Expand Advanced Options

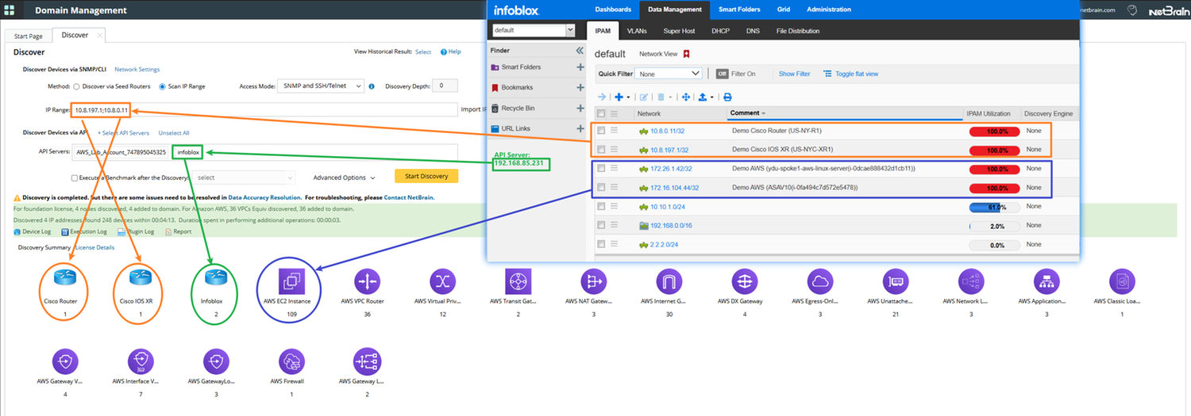pyautogui.click(x=343, y=177)
